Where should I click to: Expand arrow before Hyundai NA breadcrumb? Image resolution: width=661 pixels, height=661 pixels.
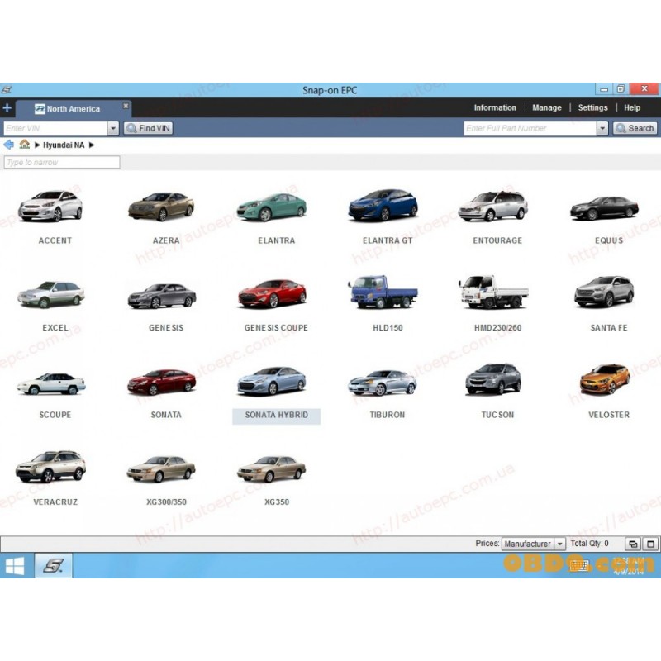coord(37,145)
